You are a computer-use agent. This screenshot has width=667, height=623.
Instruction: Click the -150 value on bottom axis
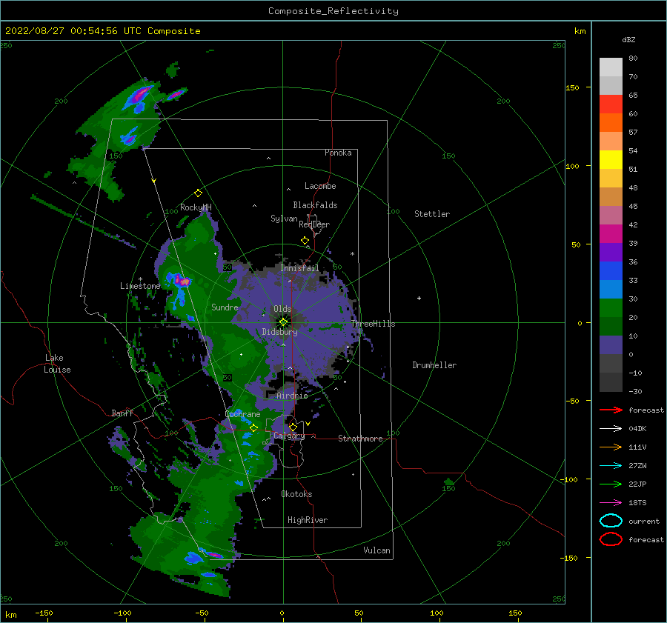pos(44,613)
